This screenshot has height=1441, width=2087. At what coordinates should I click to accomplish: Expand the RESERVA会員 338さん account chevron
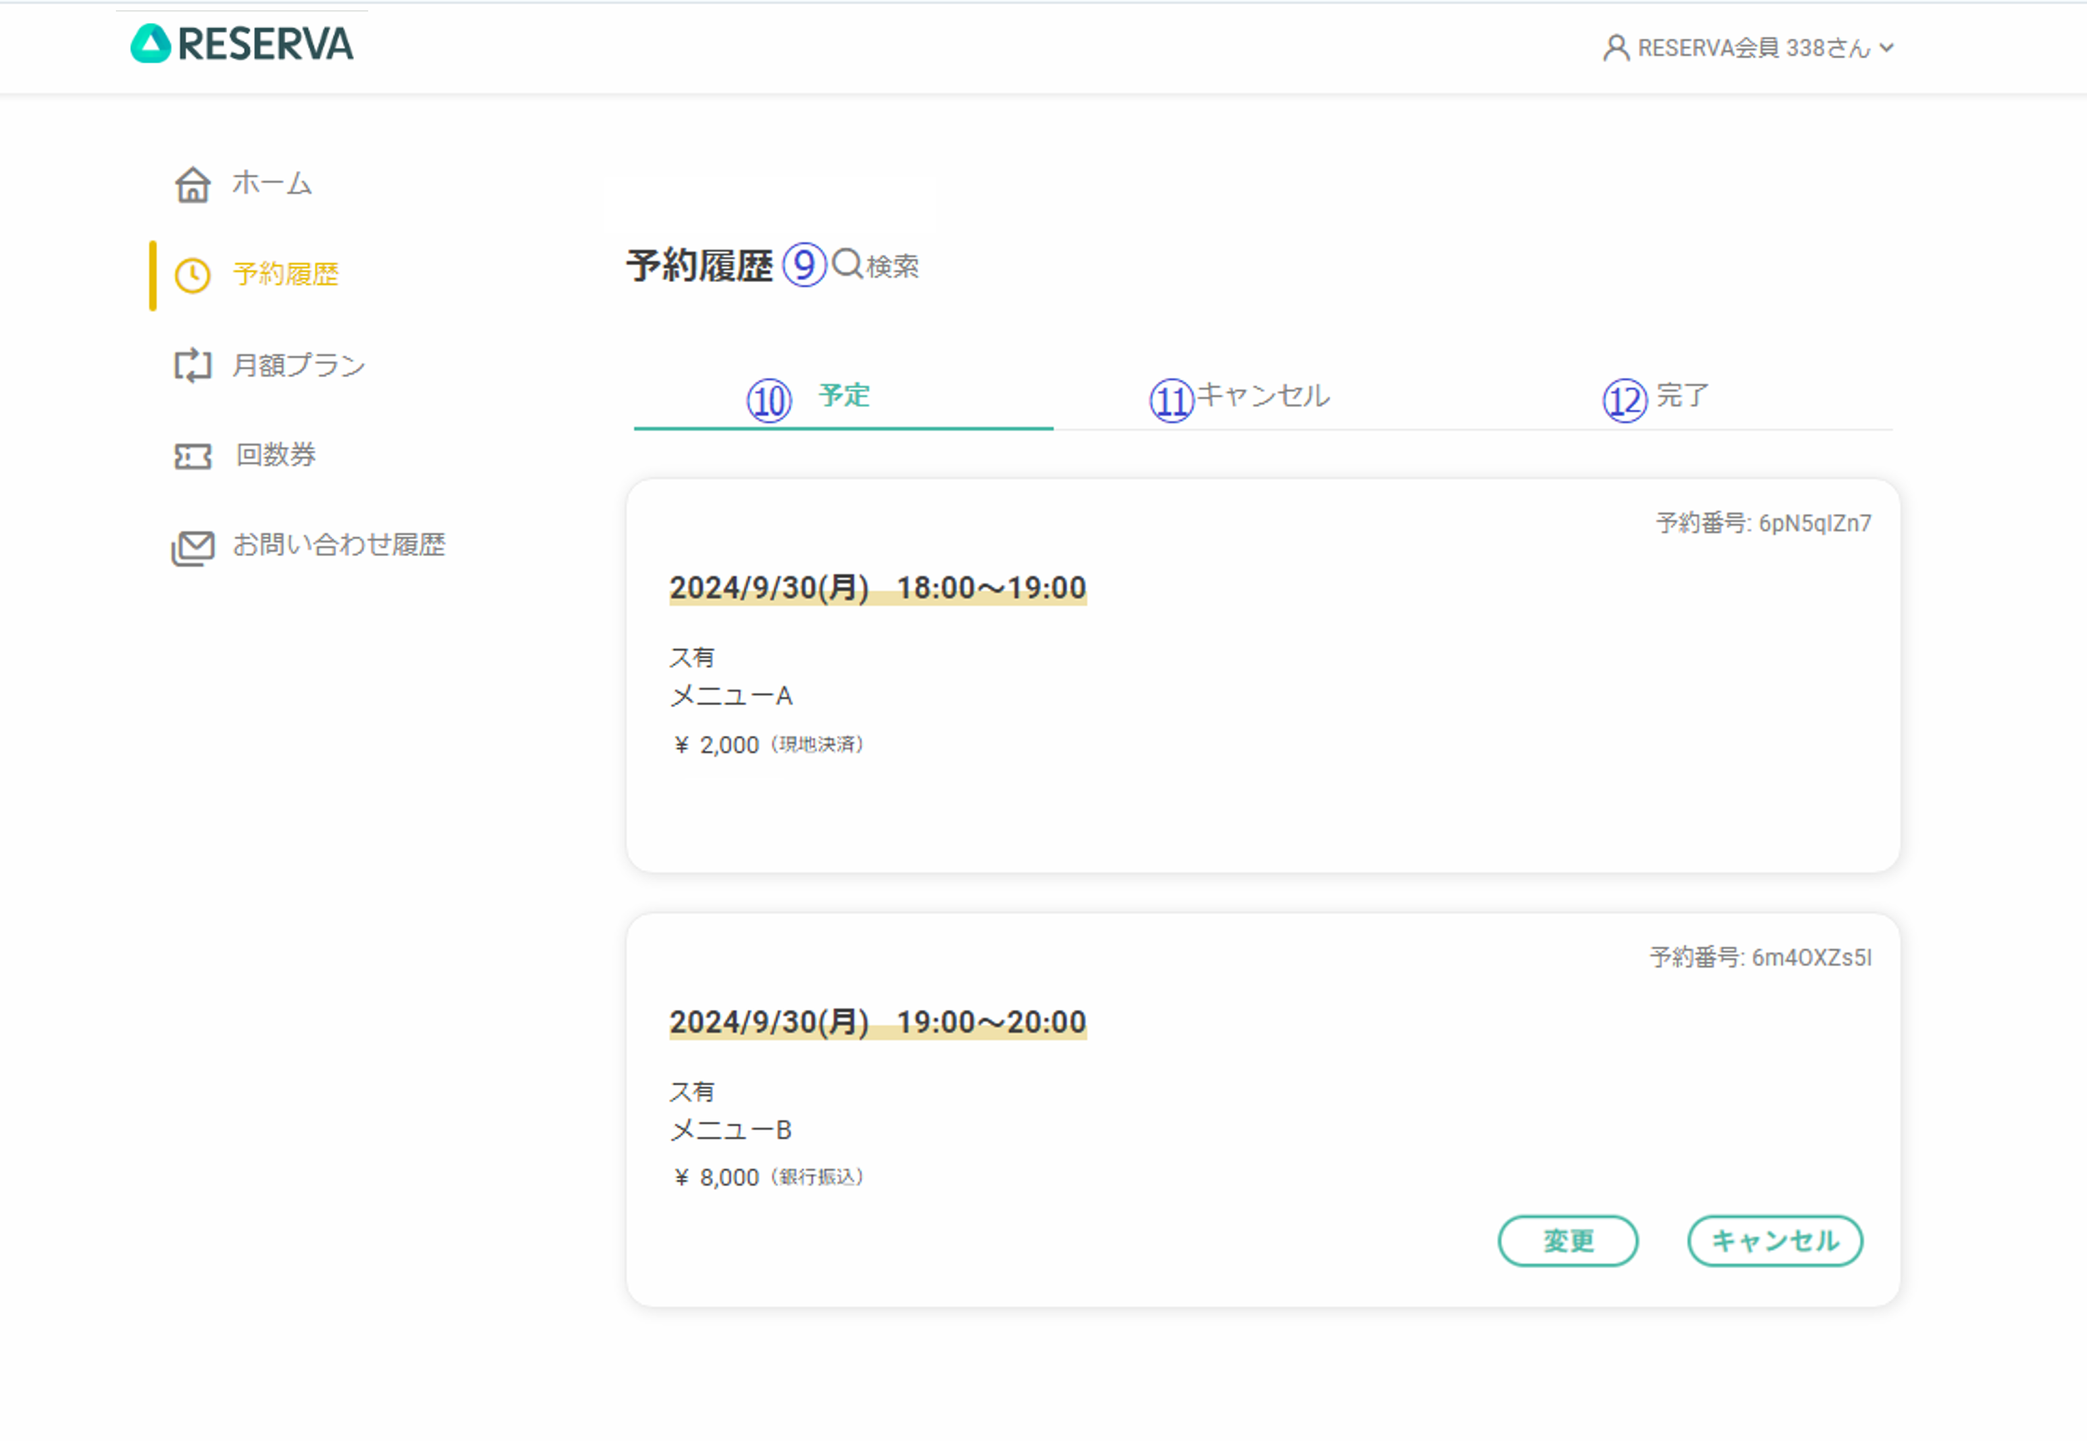[1886, 48]
